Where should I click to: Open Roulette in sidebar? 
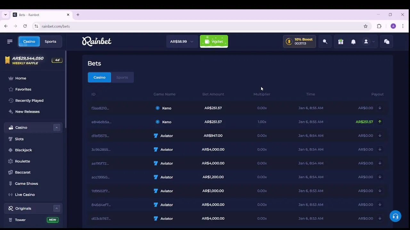(x=22, y=161)
